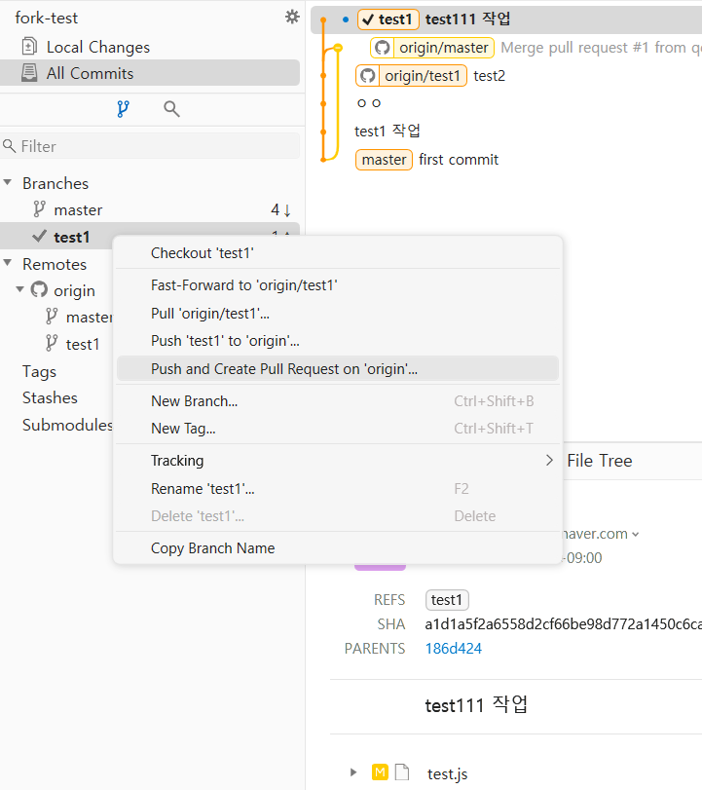Open the search magnifier icon

(x=171, y=109)
